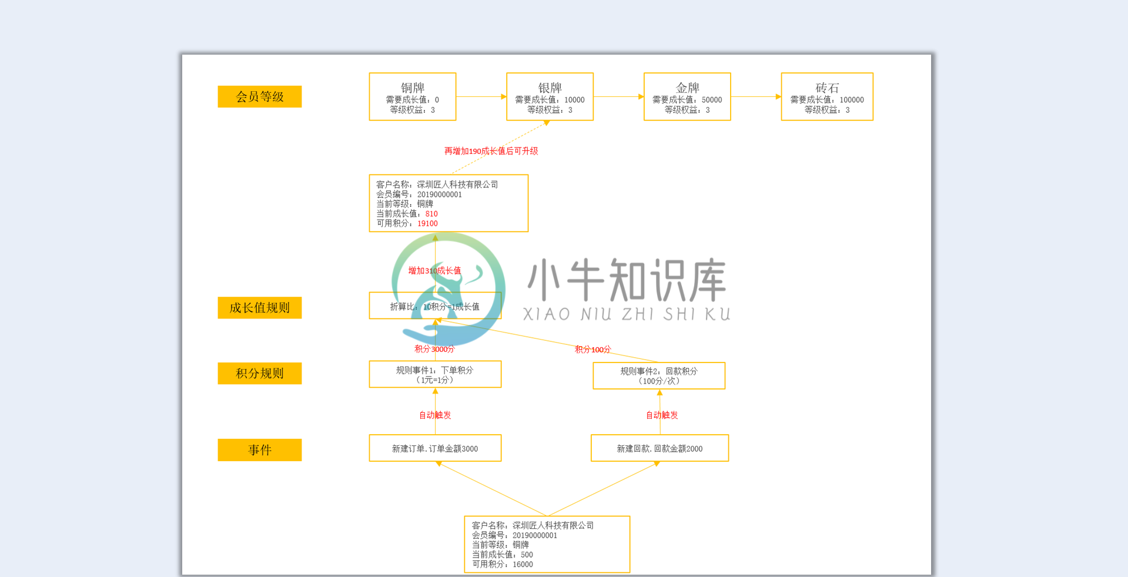Click the box 折算比：10积分=1成长值

[x=435, y=306]
